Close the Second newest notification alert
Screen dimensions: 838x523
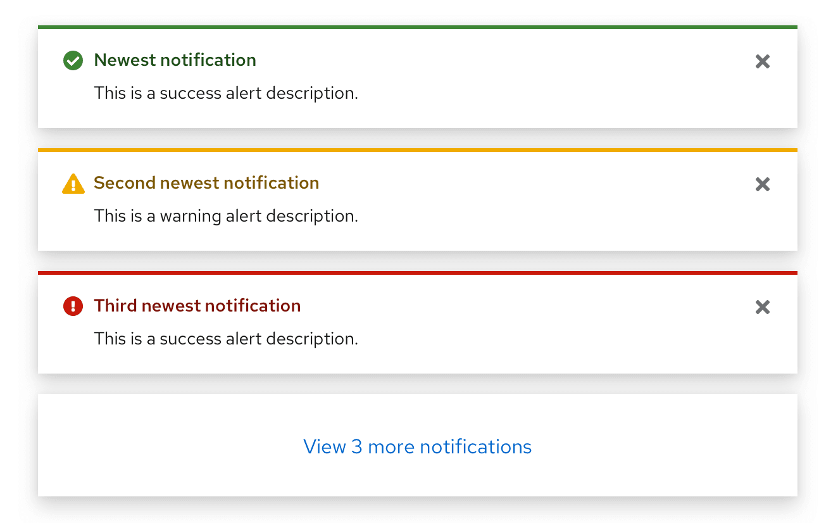pos(763,184)
